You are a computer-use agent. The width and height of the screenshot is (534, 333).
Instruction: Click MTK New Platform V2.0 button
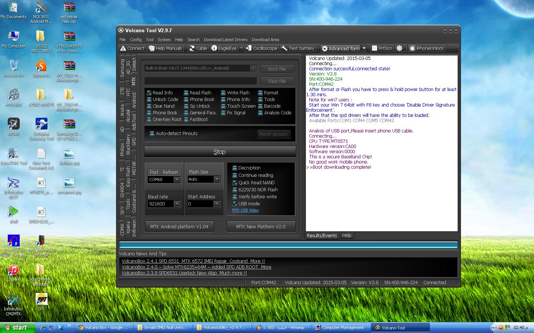(261, 226)
